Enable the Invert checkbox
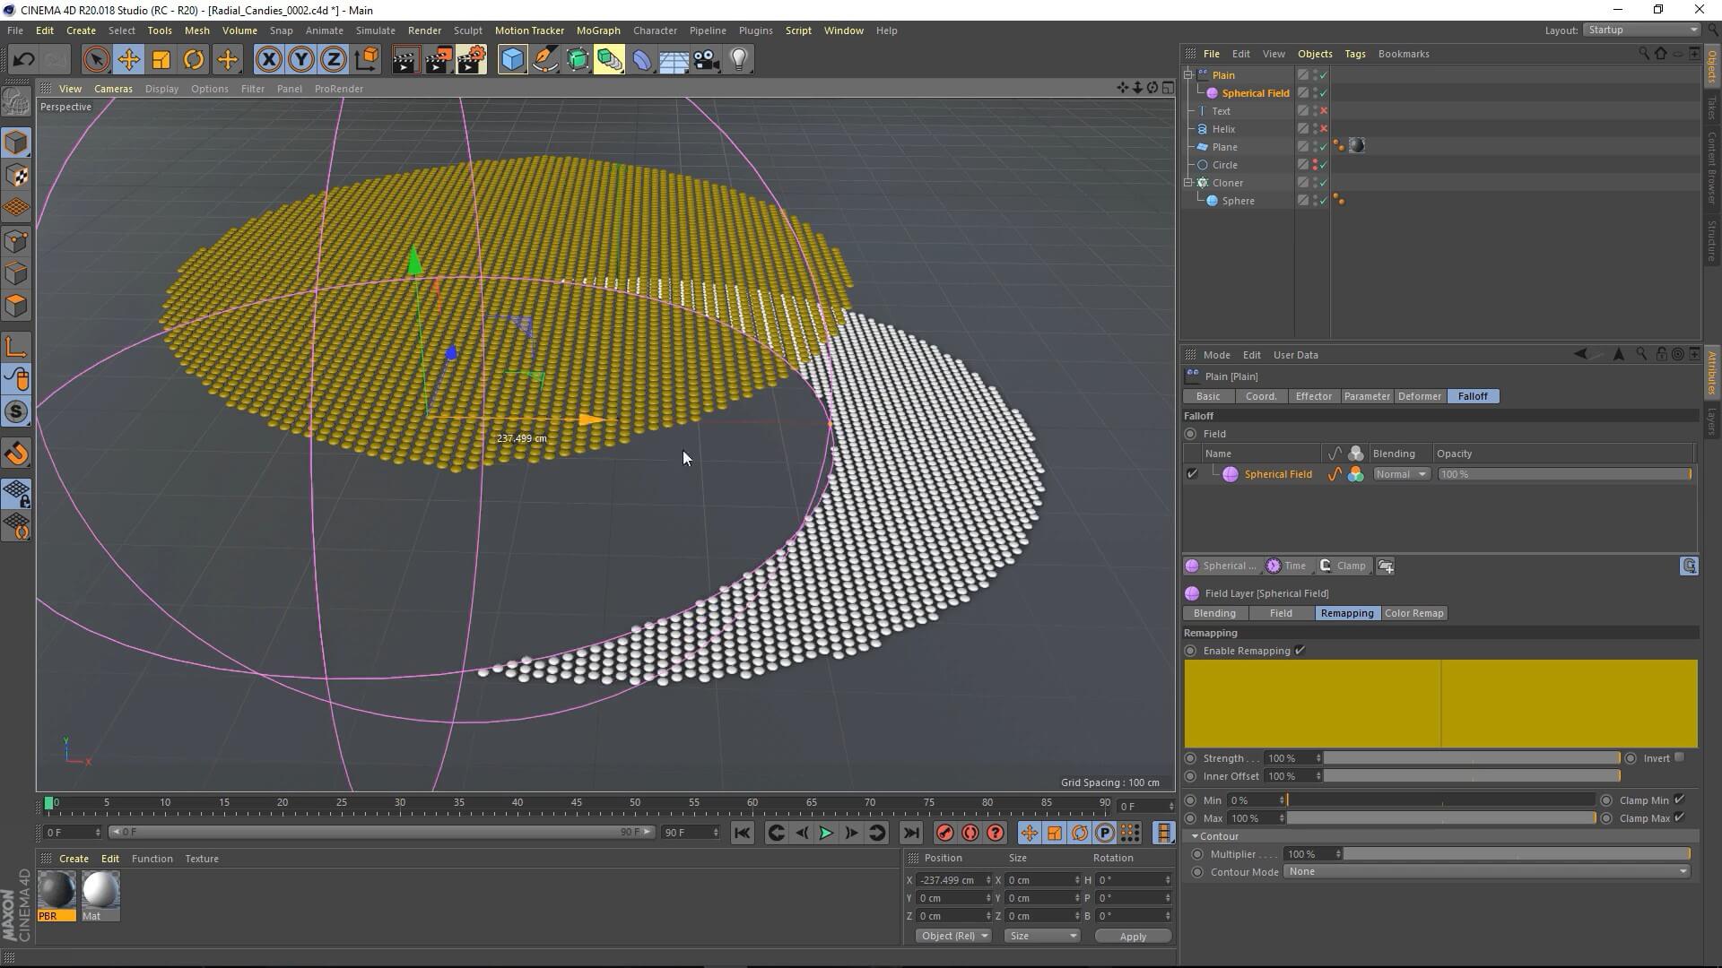 1679,758
